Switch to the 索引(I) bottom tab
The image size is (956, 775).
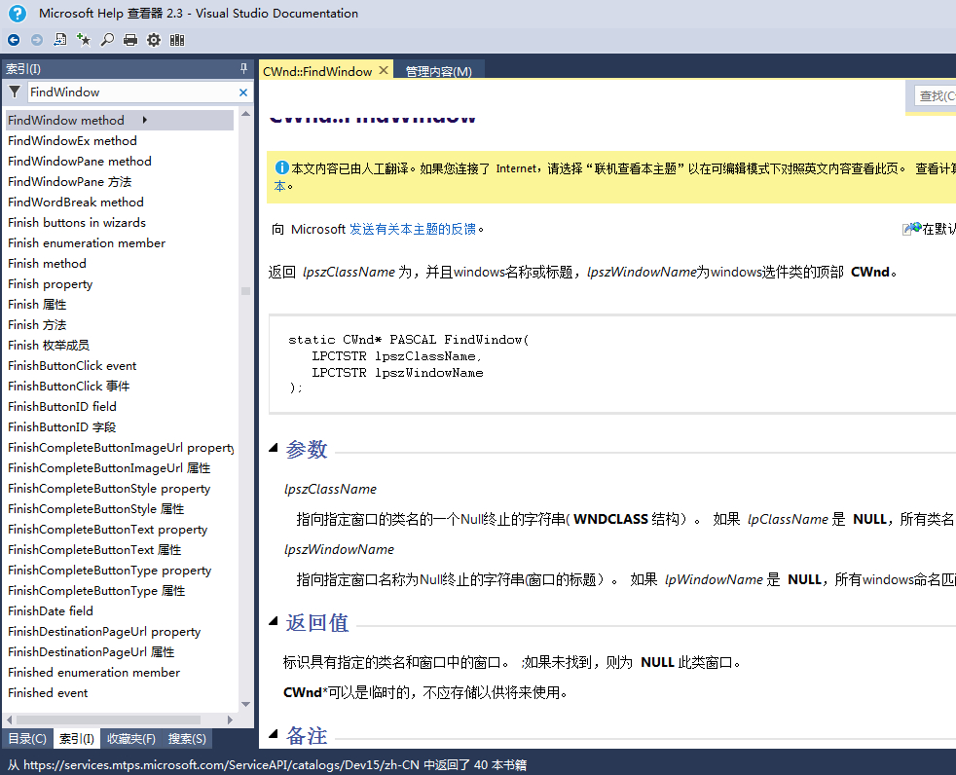77,738
